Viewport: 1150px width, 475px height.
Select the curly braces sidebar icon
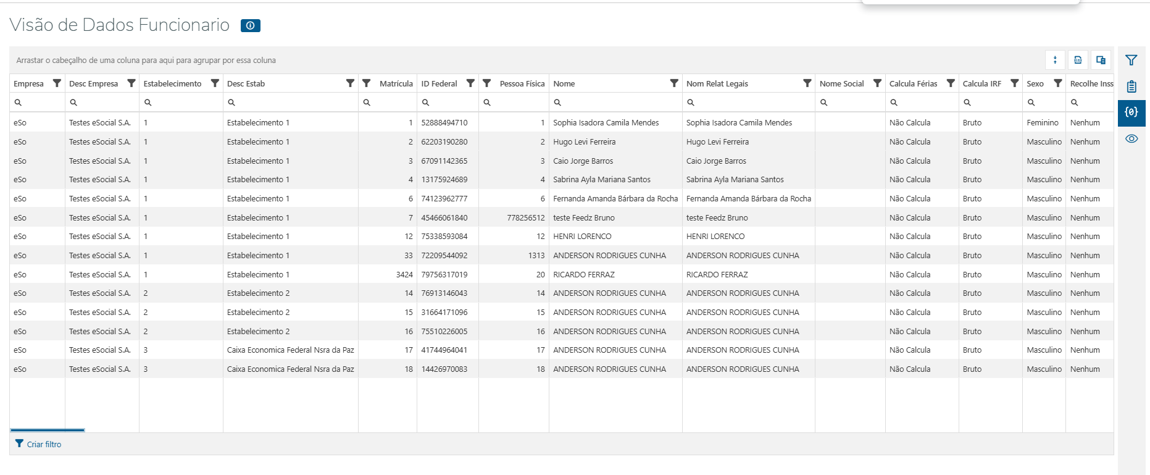1131,112
